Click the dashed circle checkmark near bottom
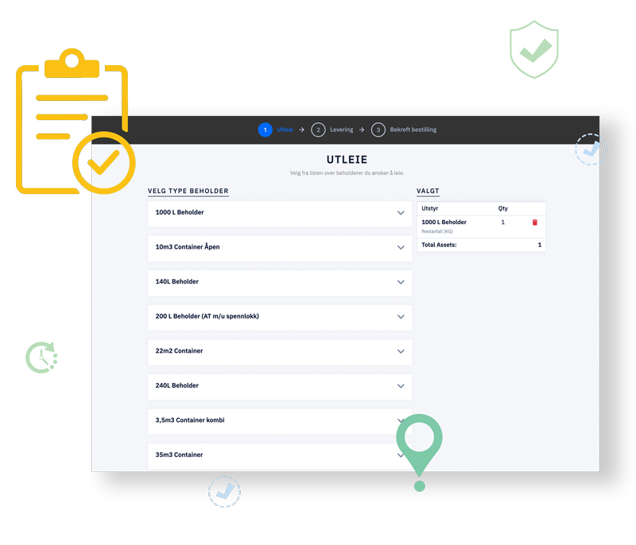 click(224, 492)
